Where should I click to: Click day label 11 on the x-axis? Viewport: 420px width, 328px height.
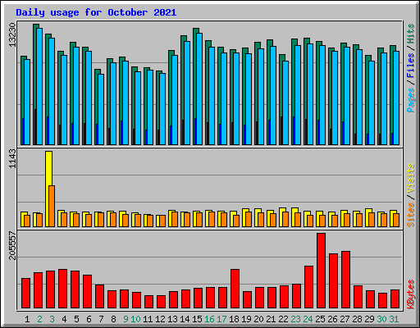(x=148, y=319)
